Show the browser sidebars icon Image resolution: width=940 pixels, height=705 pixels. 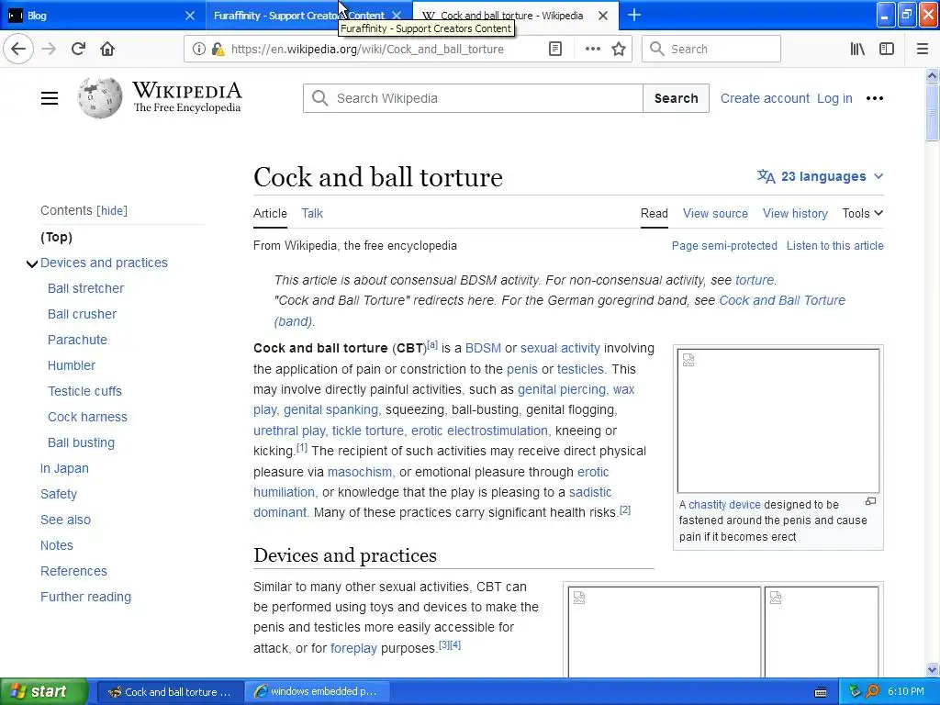pyautogui.click(x=887, y=49)
